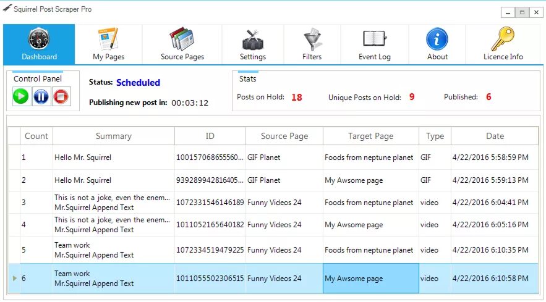Select the row with count 1
The height and width of the screenshot is (302, 546).
click(x=273, y=157)
